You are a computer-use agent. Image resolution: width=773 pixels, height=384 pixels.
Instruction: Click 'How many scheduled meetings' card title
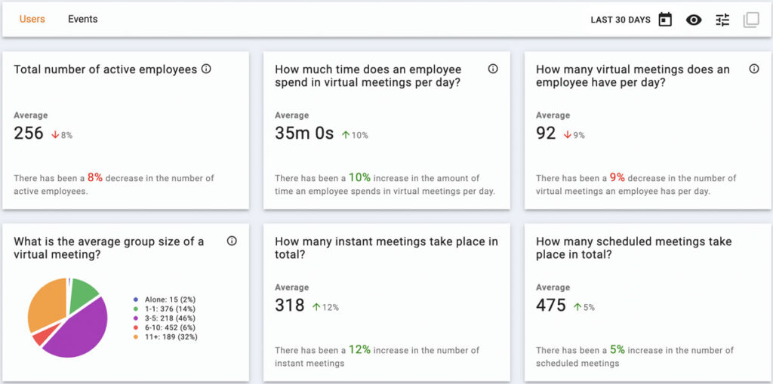point(634,248)
